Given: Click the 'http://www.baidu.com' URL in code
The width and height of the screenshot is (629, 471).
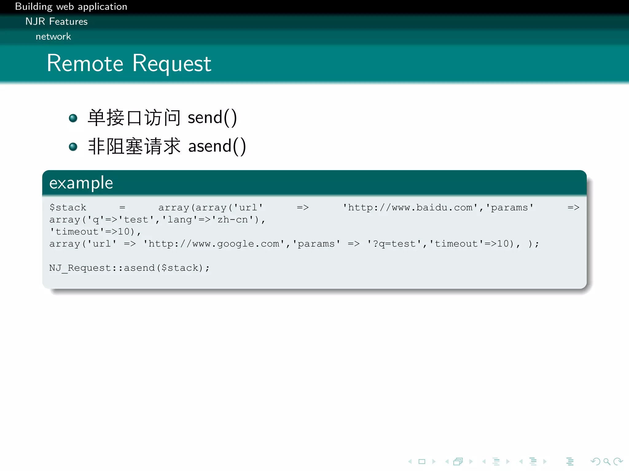Looking at the screenshot, I should (410, 208).
